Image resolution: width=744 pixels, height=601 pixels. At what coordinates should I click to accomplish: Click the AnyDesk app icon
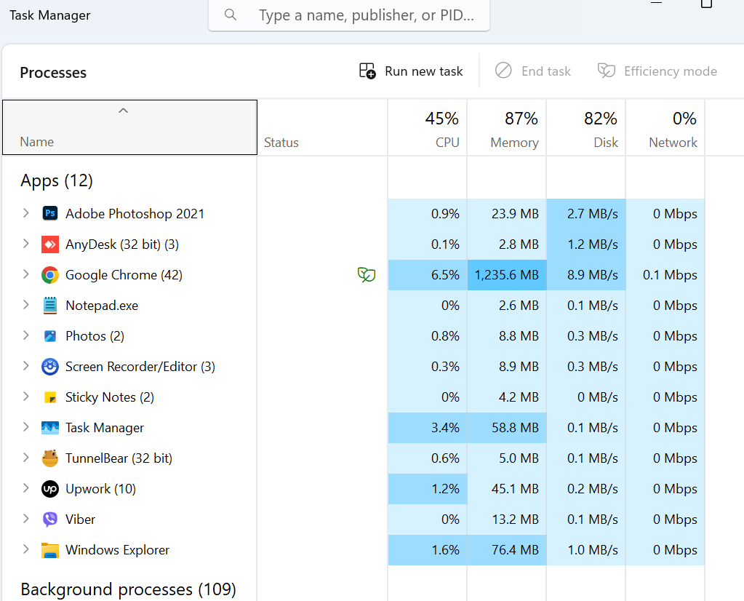[50, 244]
